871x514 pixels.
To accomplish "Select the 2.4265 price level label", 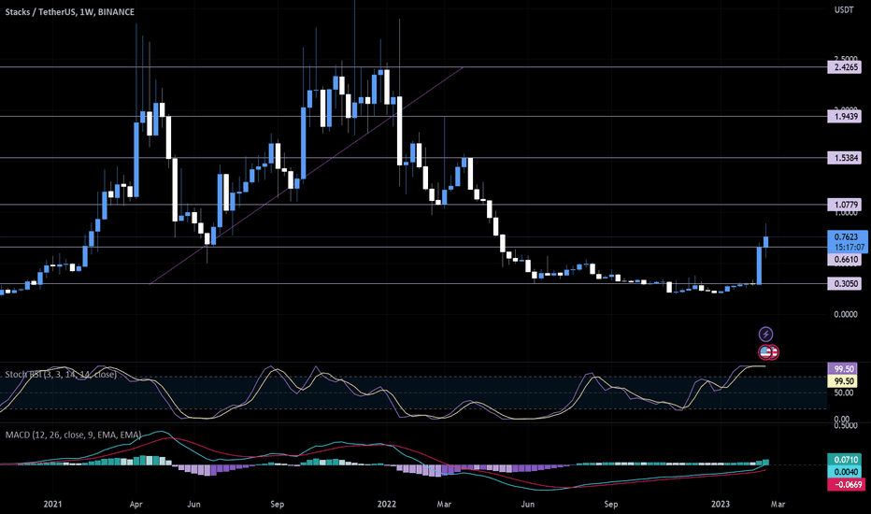I will [x=844, y=67].
